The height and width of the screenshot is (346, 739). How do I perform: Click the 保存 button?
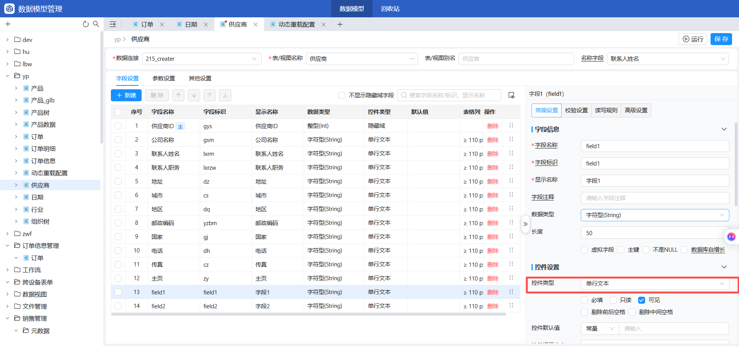point(721,39)
